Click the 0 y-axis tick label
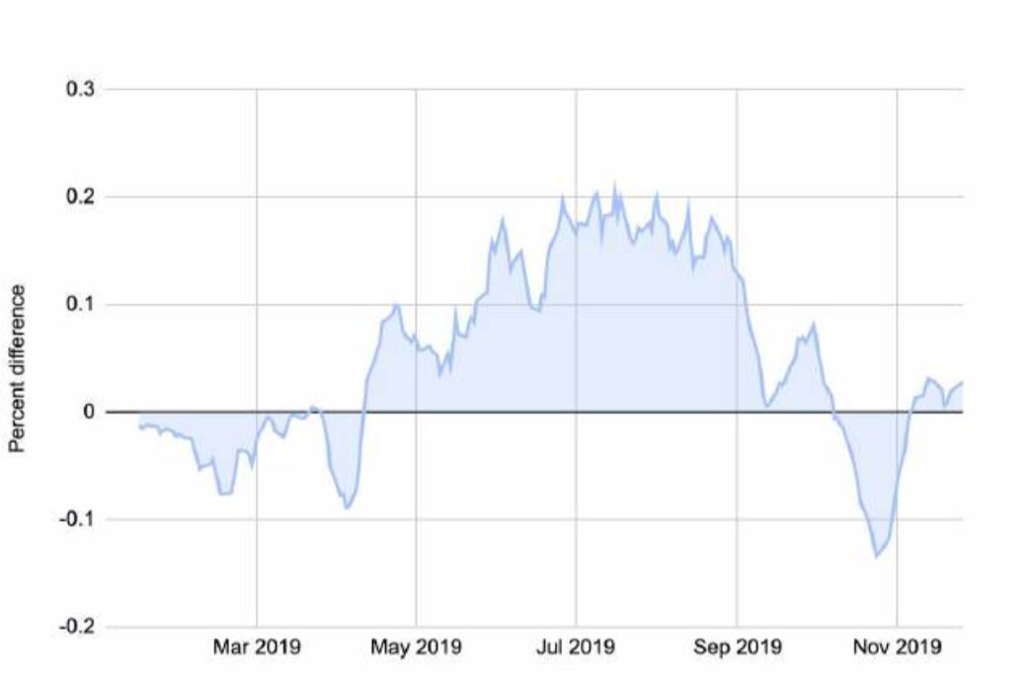Image resolution: width=1033 pixels, height=687 pixels. pos(89,413)
